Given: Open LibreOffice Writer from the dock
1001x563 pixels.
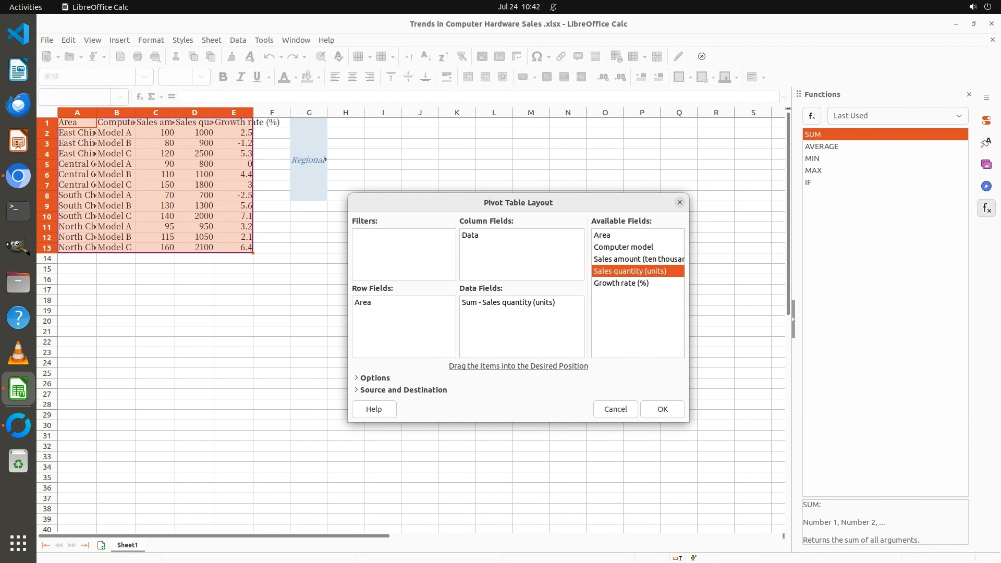Looking at the screenshot, I should click(x=18, y=70).
